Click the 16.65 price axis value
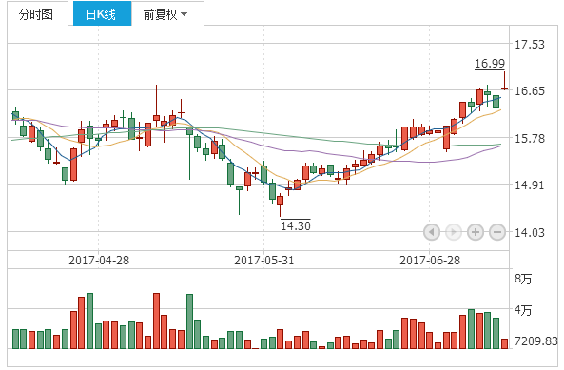 click(530, 91)
